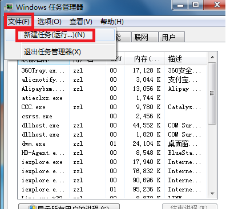Select the 360Tray.ex... process row
This screenshot has width=226, height=212.
tap(112, 70)
